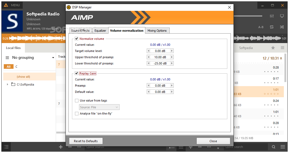Increase Lower threshold of preamp value
This screenshot has width=289, height=153.
coord(172,63)
